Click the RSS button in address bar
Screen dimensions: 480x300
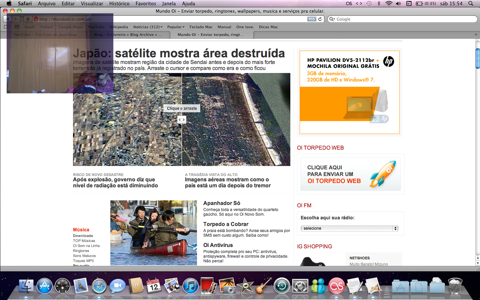pos(312,19)
